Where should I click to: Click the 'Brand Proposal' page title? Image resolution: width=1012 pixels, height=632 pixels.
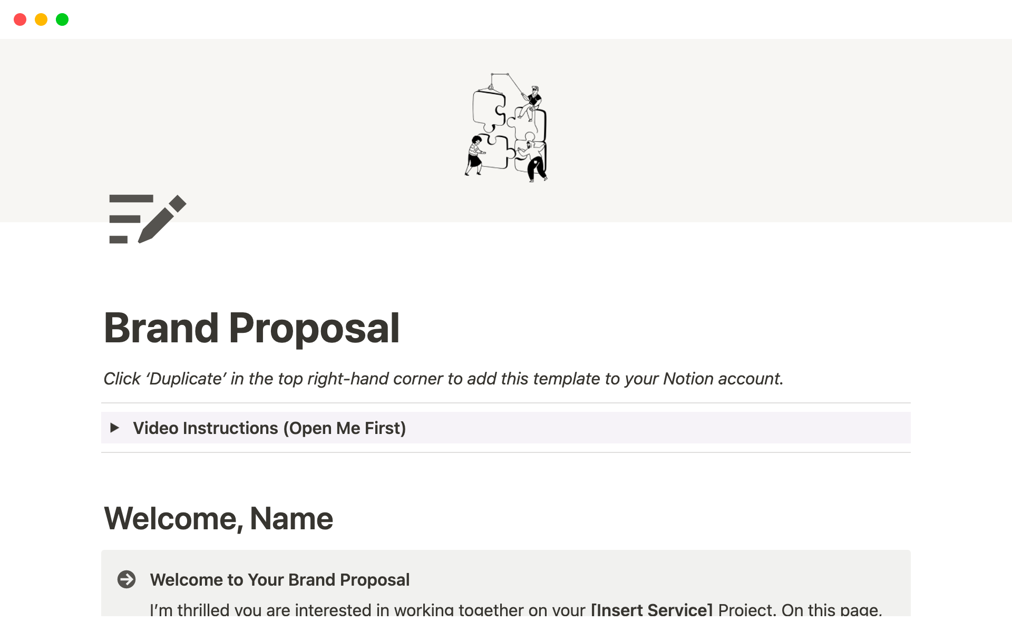251,328
